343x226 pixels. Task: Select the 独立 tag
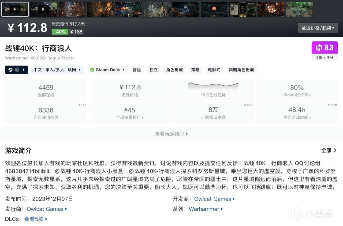[154, 70]
